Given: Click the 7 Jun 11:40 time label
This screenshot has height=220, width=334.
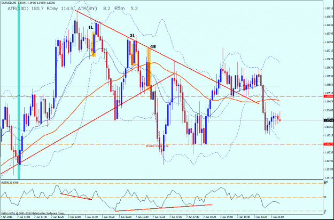Looking at the screenshot, I should tap(41, 217).
